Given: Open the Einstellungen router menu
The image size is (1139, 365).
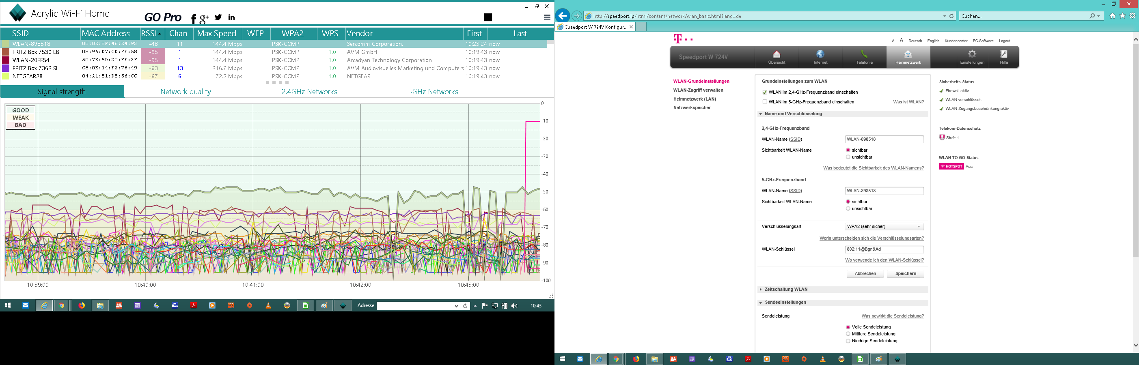Looking at the screenshot, I should pyautogui.click(x=972, y=57).
